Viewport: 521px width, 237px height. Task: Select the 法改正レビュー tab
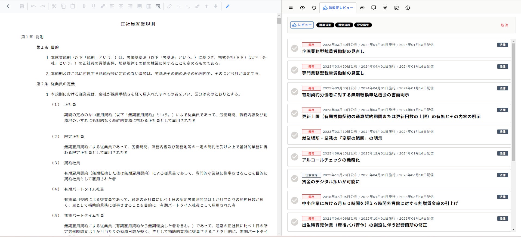click(338, 8)
